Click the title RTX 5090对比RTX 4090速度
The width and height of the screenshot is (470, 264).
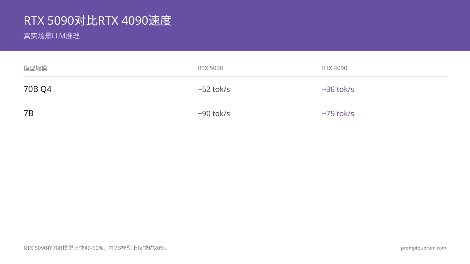[x=98, y=20]
